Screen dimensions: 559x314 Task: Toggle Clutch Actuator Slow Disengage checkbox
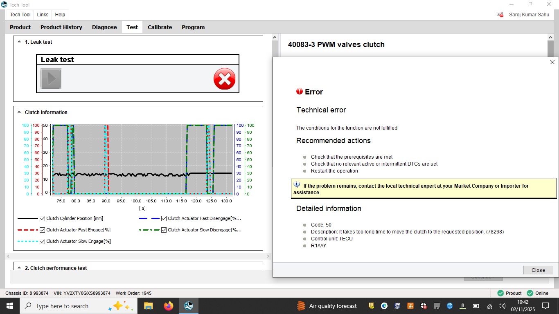click(x=164, y=230)
